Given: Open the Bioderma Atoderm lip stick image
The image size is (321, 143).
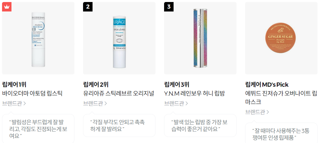Looking at the screenshot, I should [x=38, y=38].
